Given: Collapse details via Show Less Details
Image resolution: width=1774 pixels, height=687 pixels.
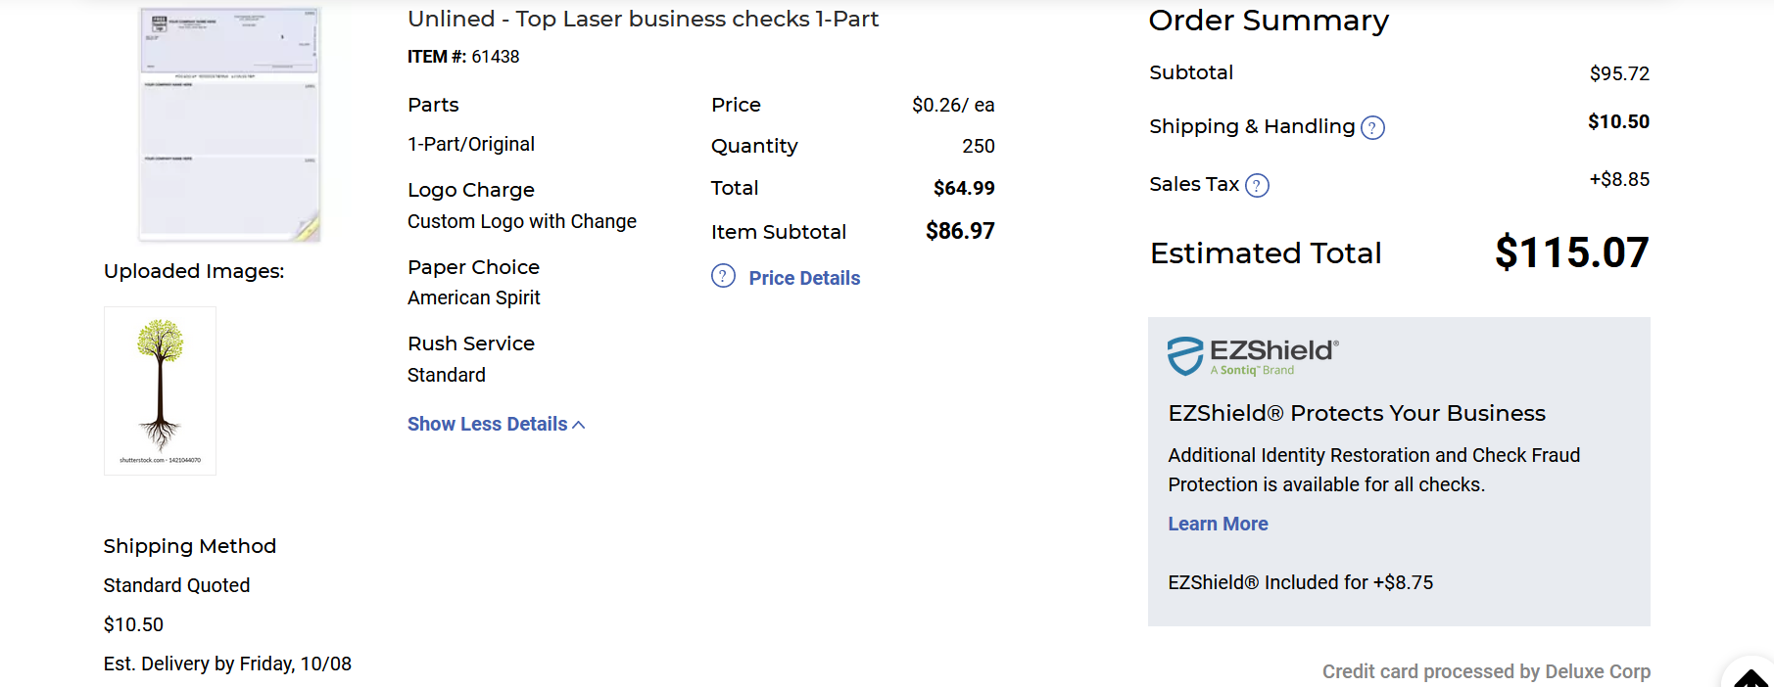Looking at the screenshot, I should pos(496,424).
